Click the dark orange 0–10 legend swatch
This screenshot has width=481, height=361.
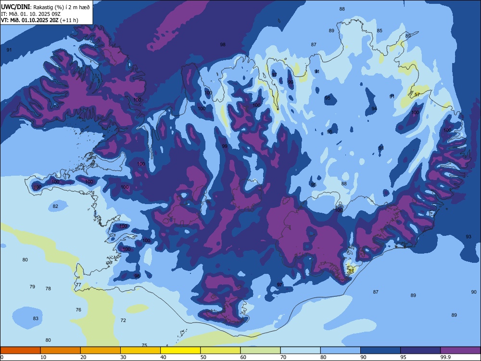point(20,350)
